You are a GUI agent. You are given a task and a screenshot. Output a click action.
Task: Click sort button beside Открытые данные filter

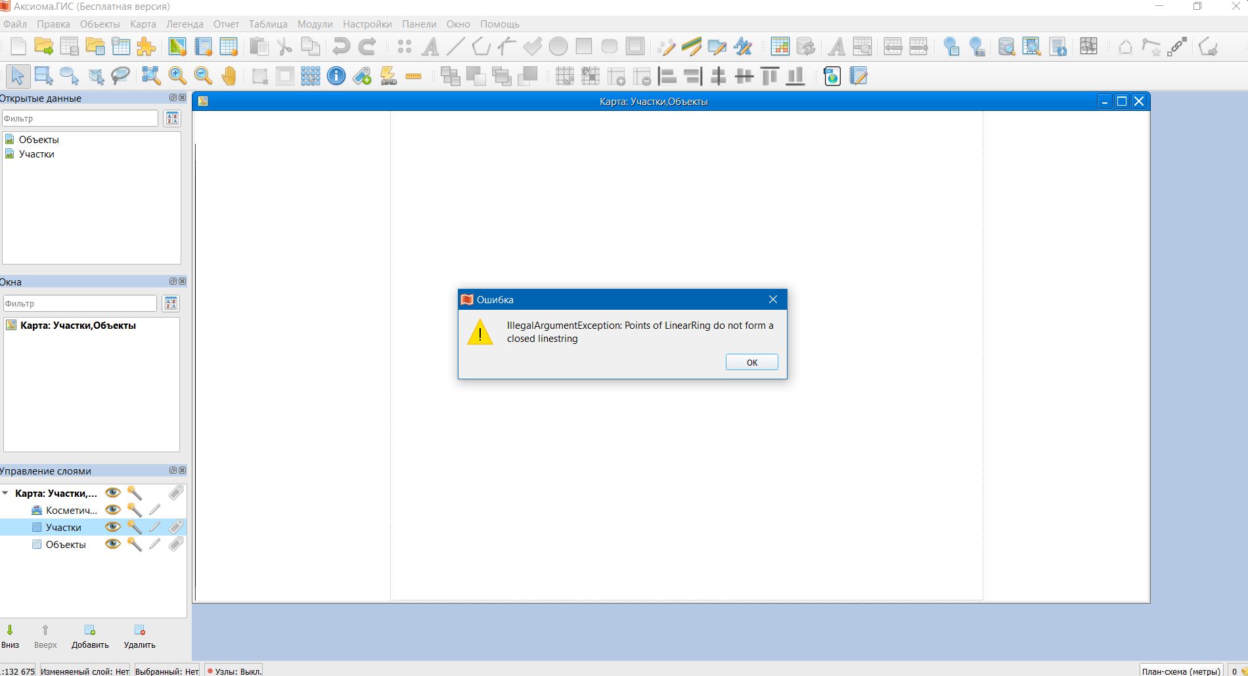[172, 118]
